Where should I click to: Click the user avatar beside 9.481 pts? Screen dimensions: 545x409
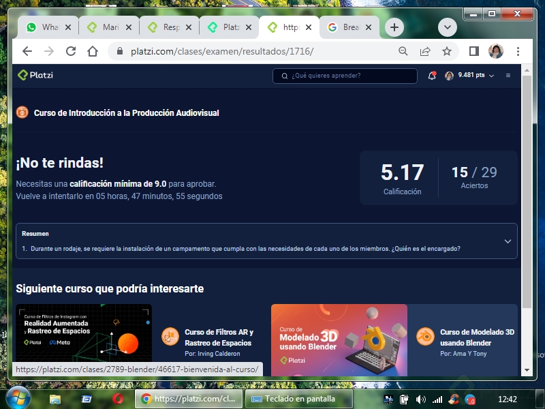pos(449,76)
